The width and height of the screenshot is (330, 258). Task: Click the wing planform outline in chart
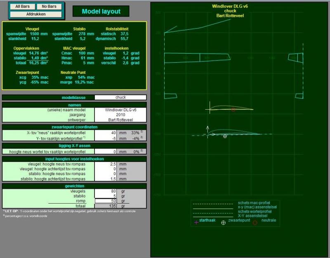pos(197,58)
